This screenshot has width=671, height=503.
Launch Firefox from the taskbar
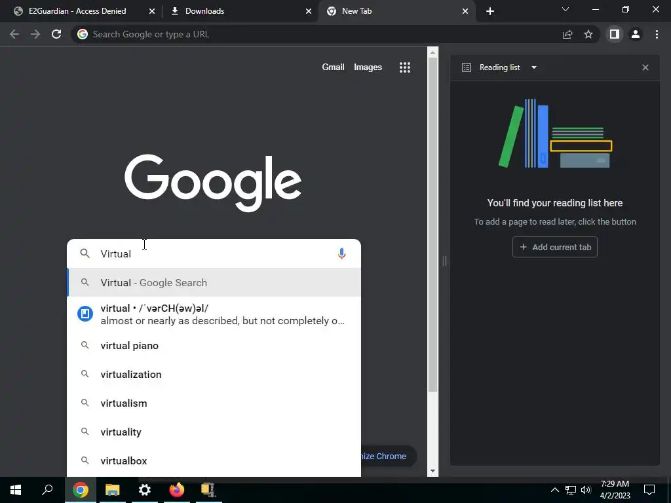point(177,490)
